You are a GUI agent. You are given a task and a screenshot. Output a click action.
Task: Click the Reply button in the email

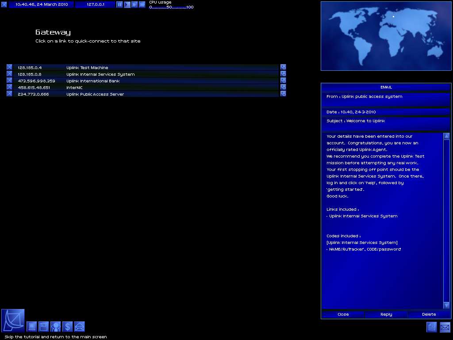pos(386,314)
